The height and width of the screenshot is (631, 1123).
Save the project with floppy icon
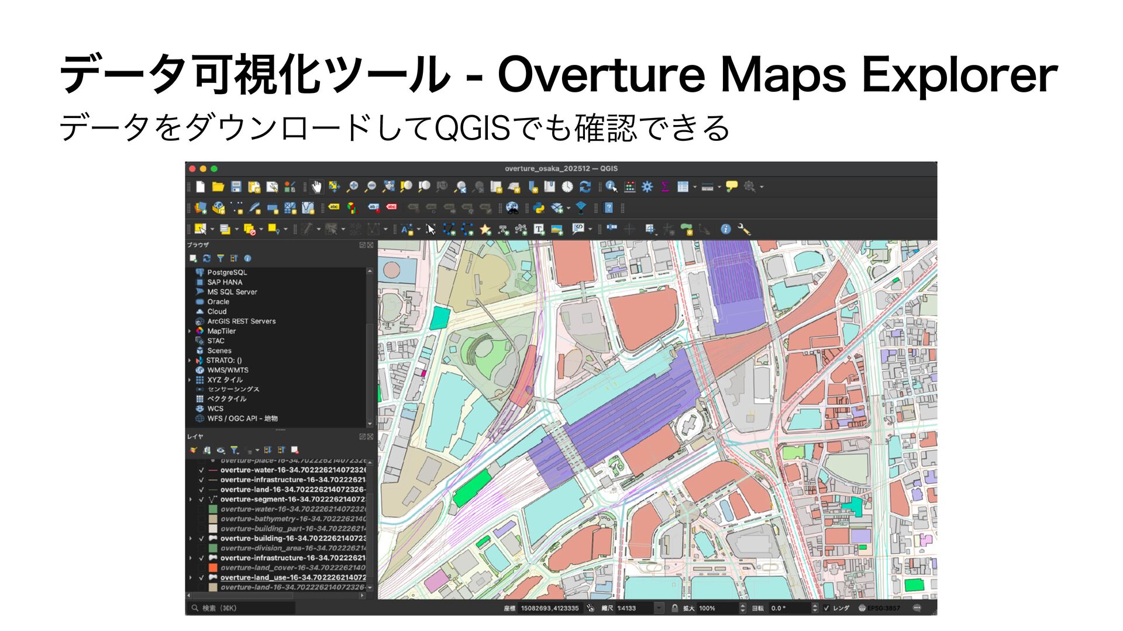pyautogui.click(x=236, y=187)
